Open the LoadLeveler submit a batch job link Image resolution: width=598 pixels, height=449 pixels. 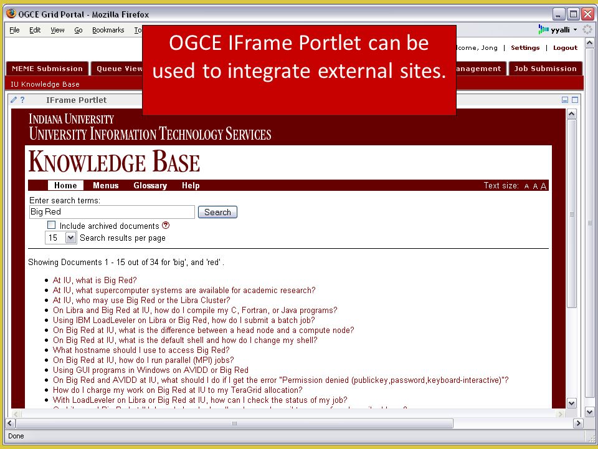coord(184,320)
